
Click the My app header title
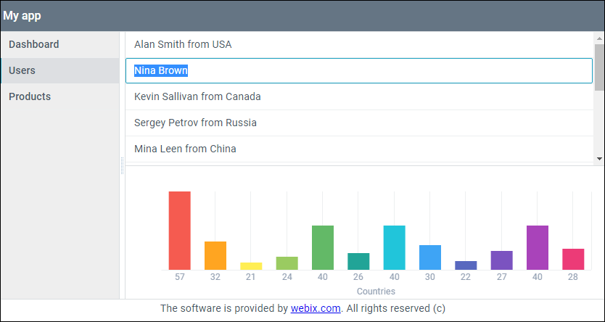click(x=22, y=16)
